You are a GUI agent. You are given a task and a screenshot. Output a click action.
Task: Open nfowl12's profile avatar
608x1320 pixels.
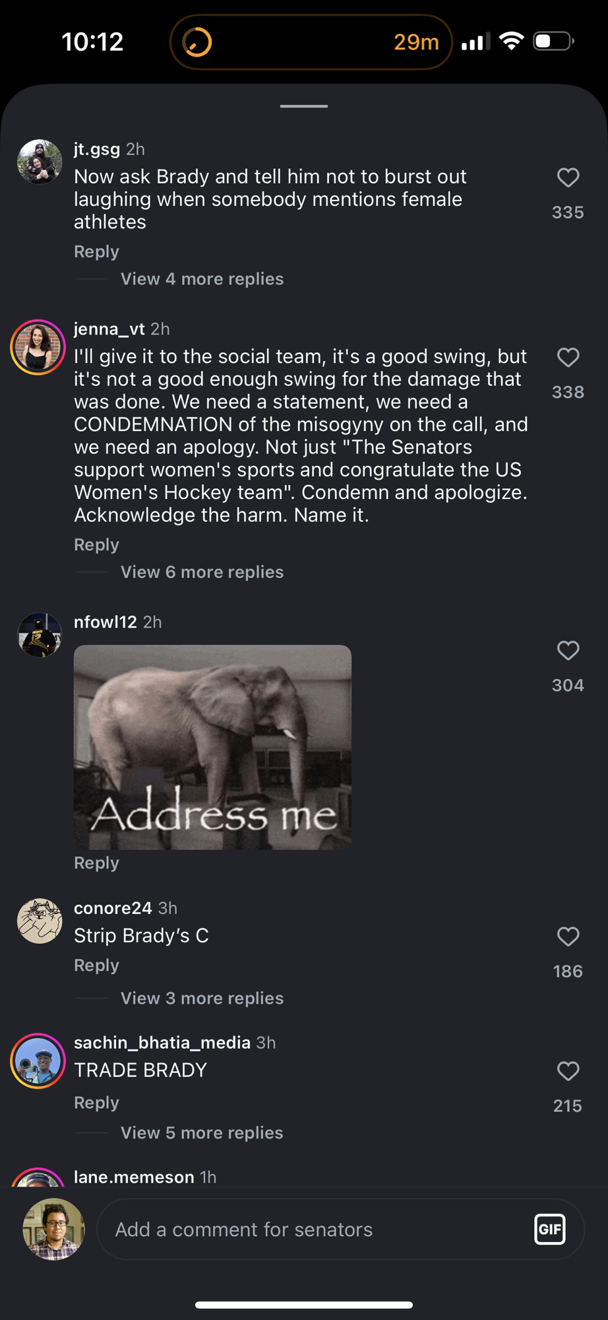(x=40, y=635)
